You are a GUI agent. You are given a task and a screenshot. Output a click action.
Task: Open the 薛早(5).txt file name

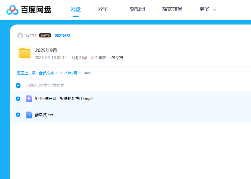coord(44,115)
